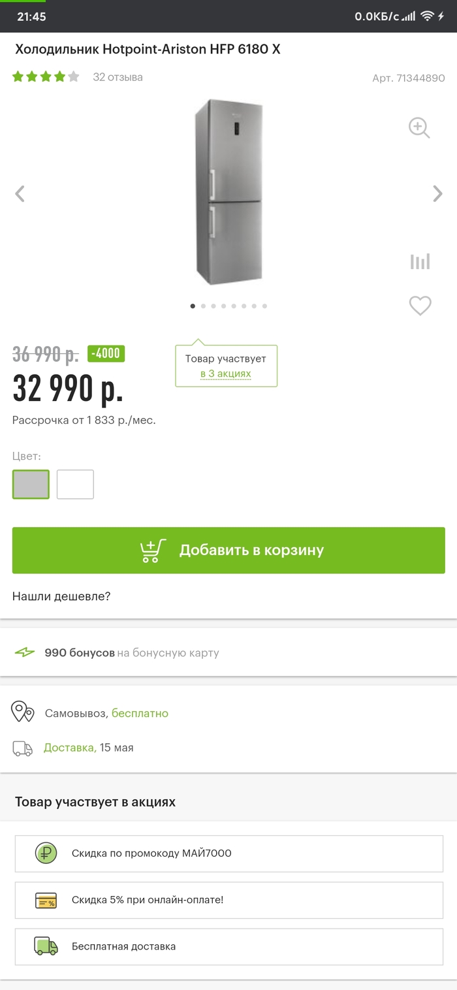
Task: Select the gray color swatch
Action: click(x=31, y=485)
